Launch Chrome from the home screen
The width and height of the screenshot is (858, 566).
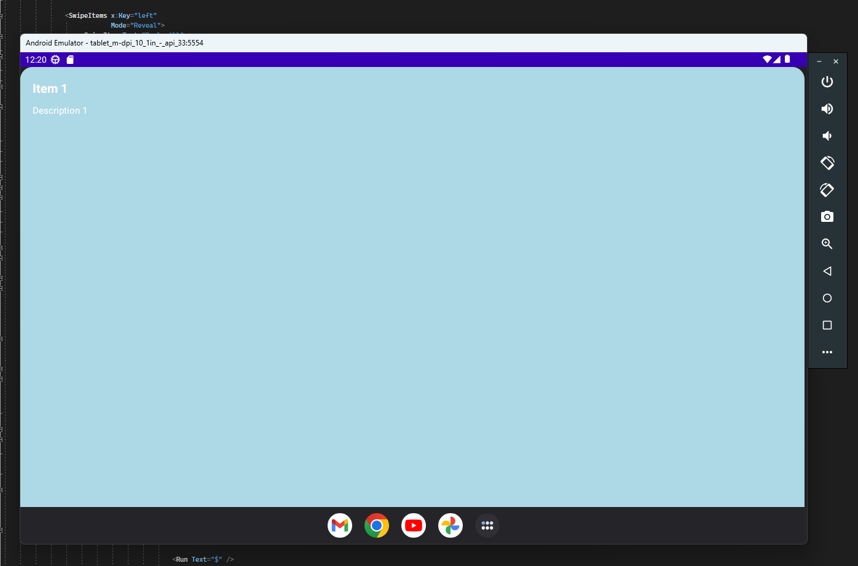(x=377, y=525)
